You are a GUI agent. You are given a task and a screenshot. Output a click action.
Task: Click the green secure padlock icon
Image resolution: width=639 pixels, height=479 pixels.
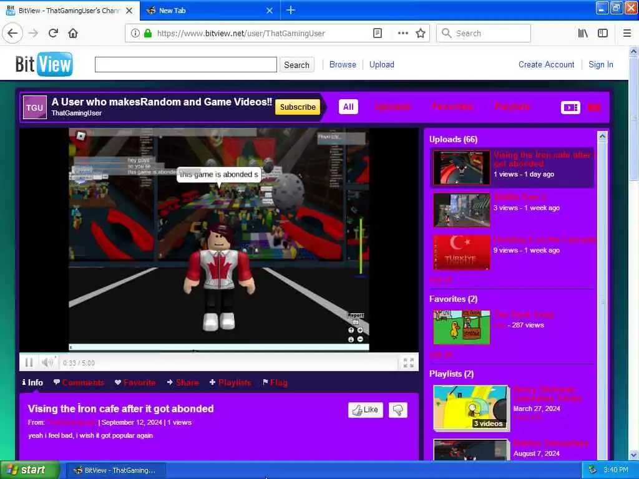[x=148, y=33]
